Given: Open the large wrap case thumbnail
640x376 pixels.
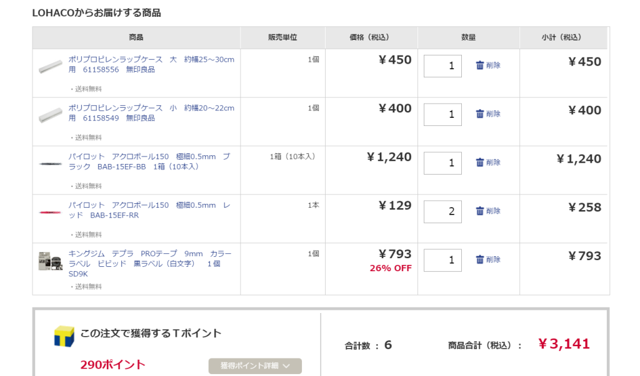Looking at the screenshot, I should click(x=50, y=66).
